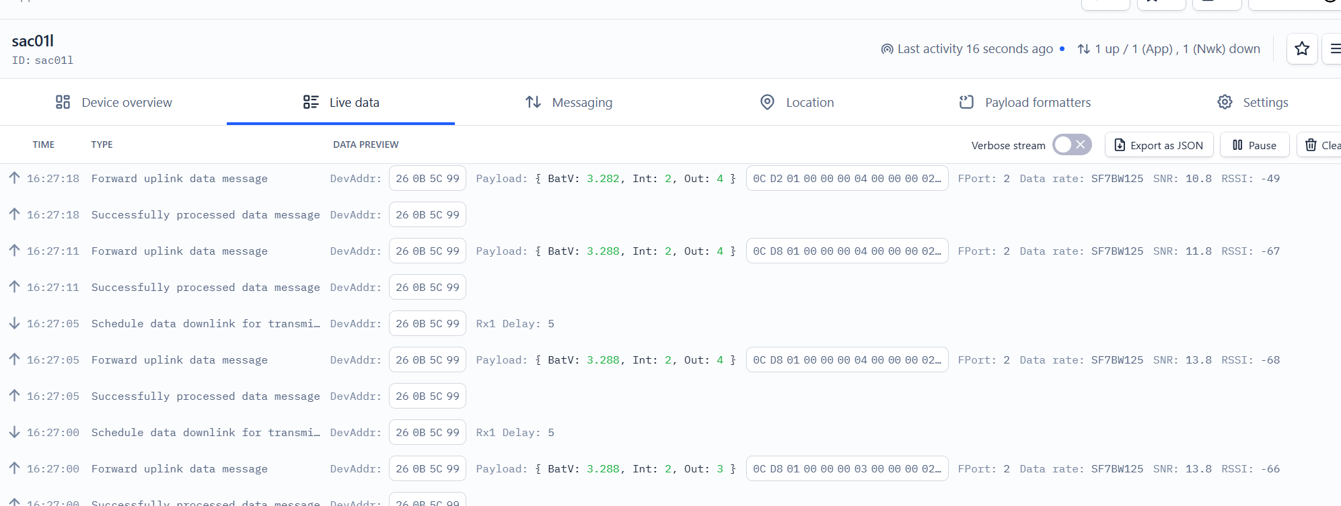Open the device Settings tab
This screenshot has width=1341, height=506.
click(x=1253, y=102)
